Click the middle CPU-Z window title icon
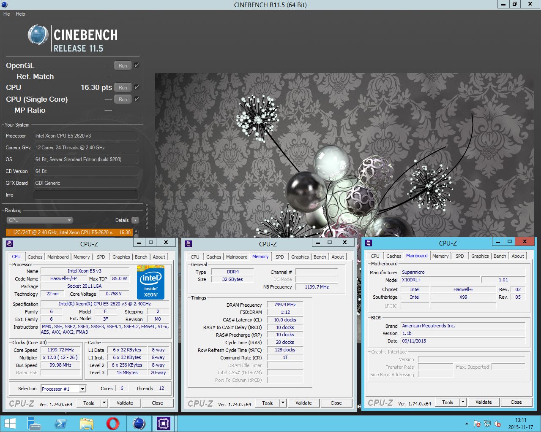 tap(189, 243)
